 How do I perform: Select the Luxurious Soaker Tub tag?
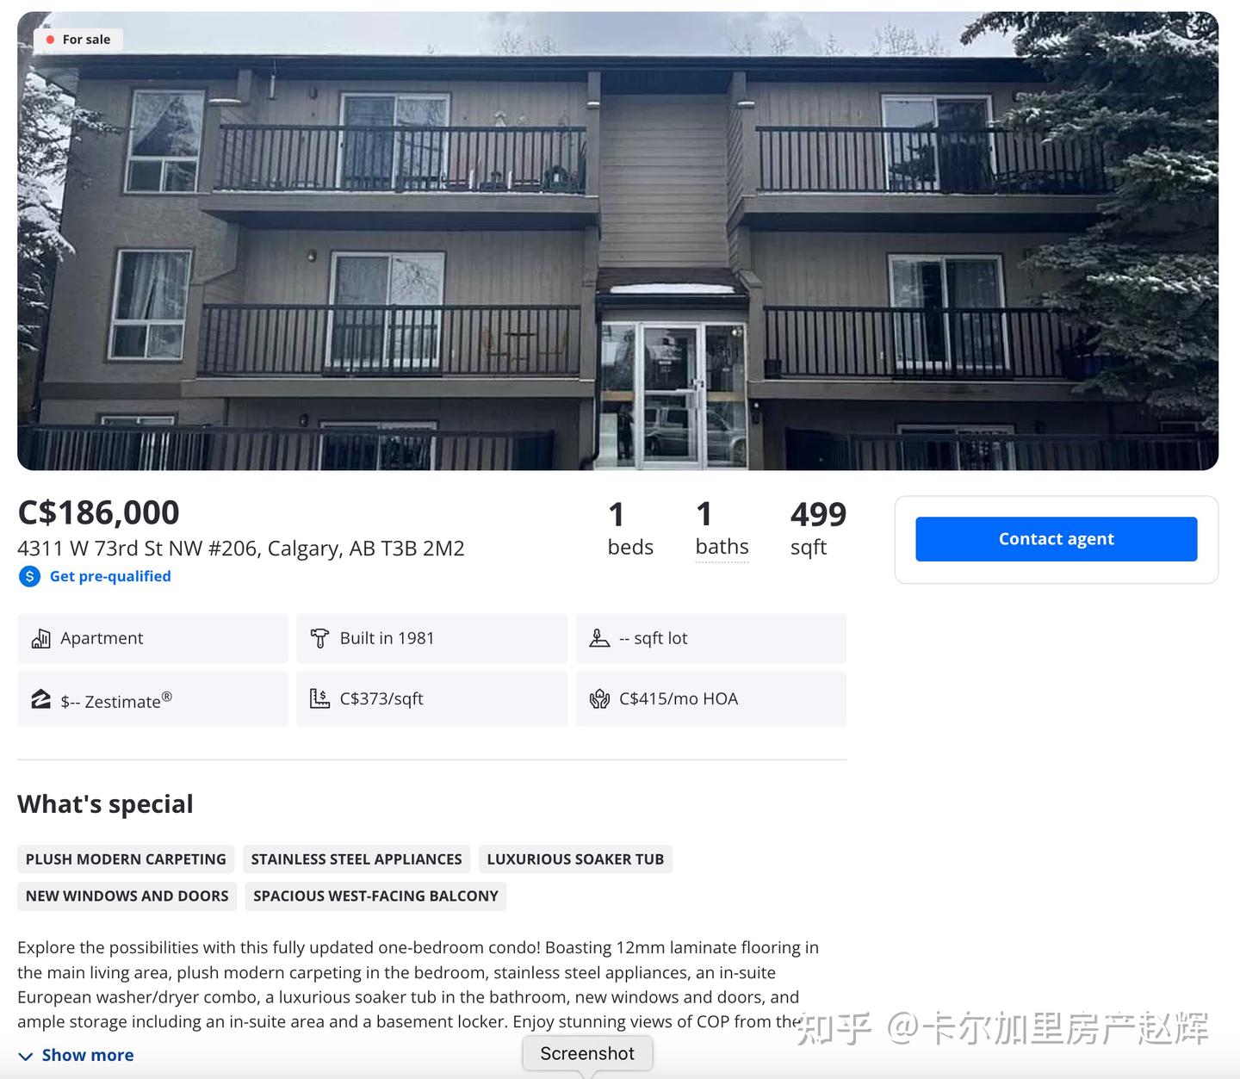tap(575, 859)
